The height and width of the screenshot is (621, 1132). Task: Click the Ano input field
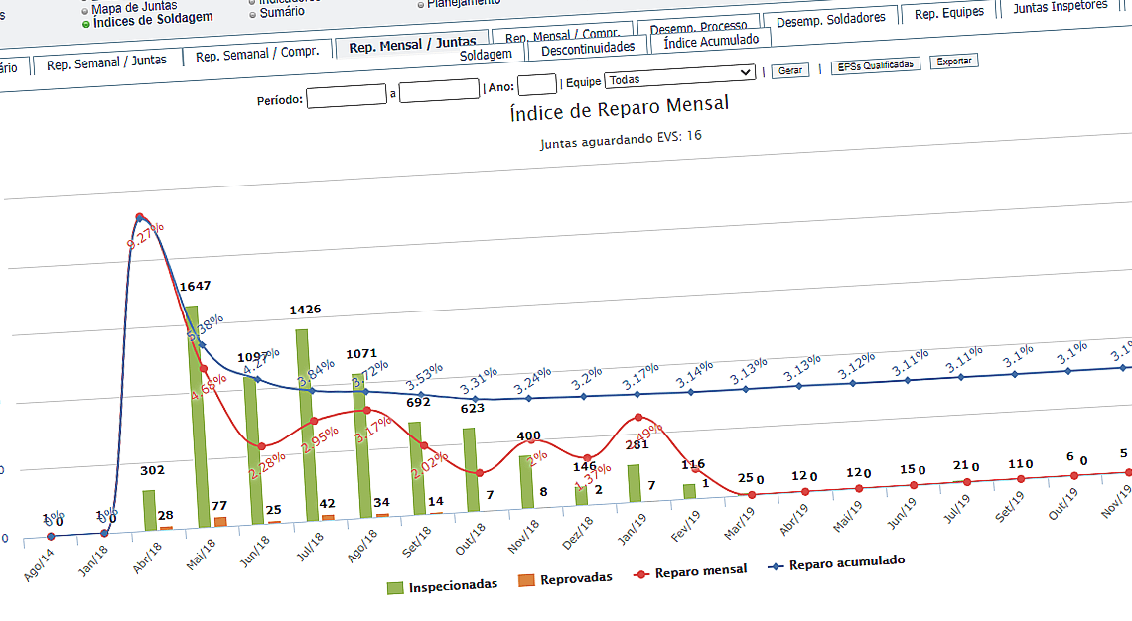[536, 85]
